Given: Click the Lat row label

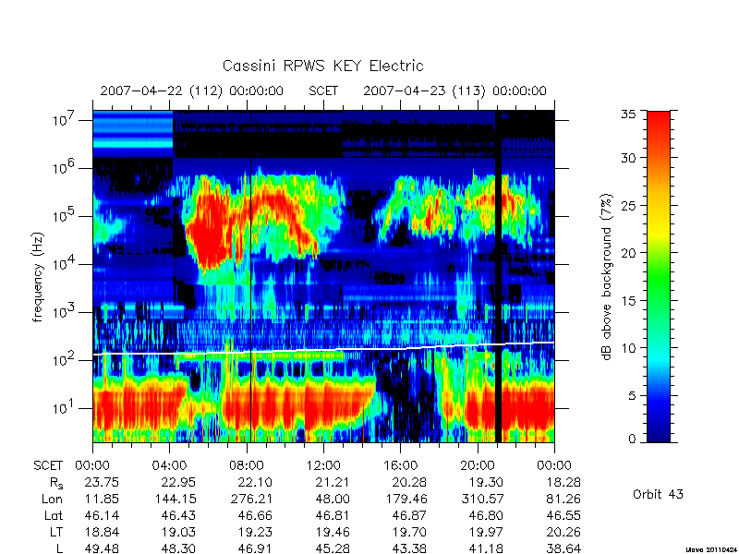Looking at the screenshot, I should pos(54,515).
